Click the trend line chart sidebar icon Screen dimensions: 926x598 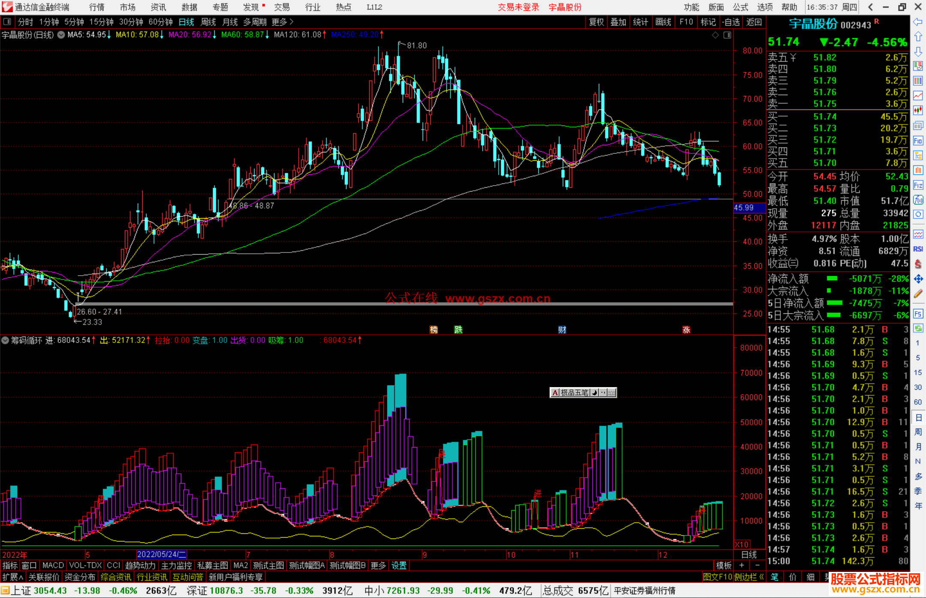[918, 96]
